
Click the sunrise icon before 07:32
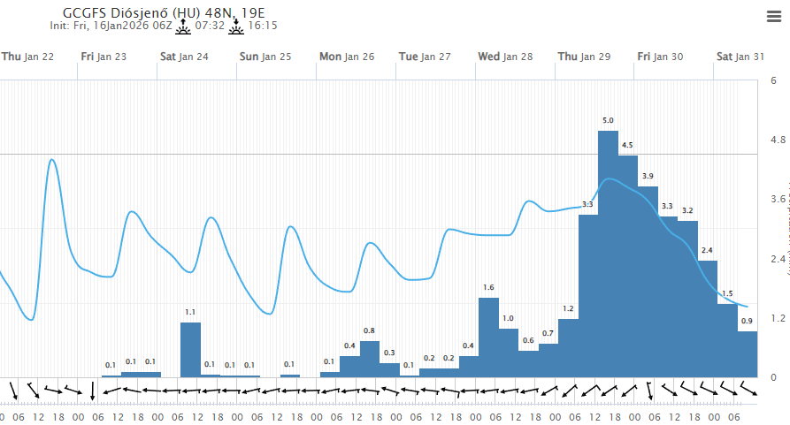tap(183, 27)
